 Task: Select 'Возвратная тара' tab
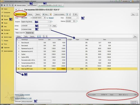pyautogui.click(x=30, y=33)
